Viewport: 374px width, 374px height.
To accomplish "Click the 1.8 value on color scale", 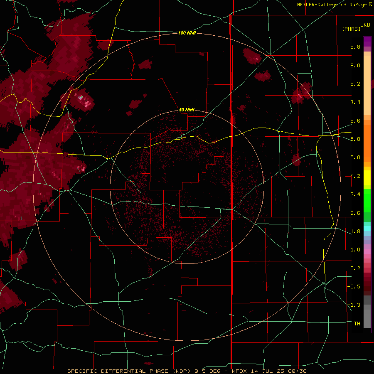I will click(355, 231).
